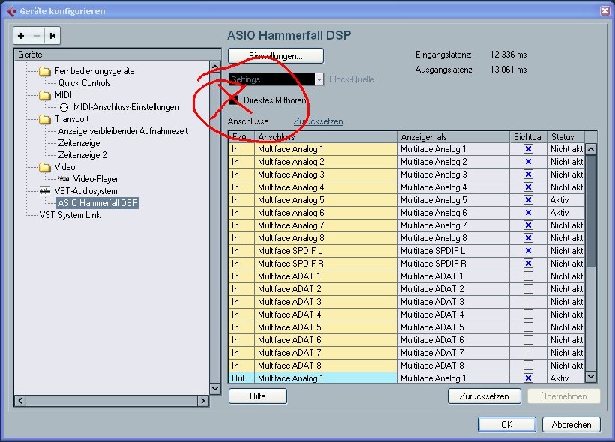Uncheck Sichtbar for Multiface SPDIF L
Viewport: 615px width, 442px height.
[x=528, y=251]
